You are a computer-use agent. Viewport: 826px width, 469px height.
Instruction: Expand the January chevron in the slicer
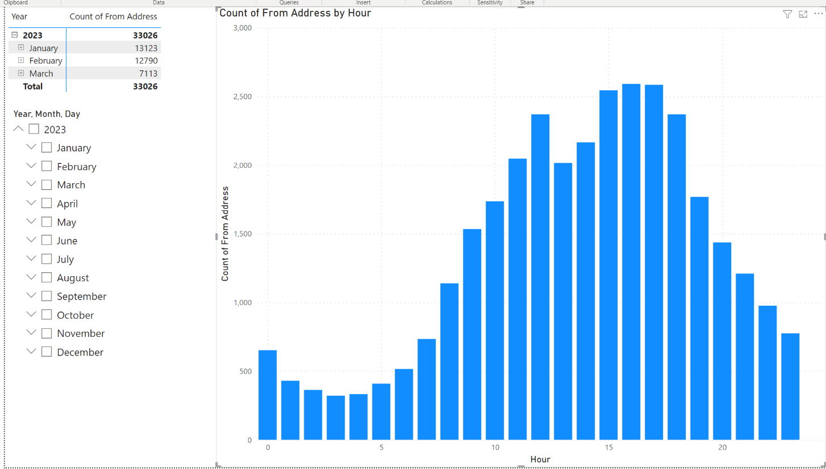[31, 147]
